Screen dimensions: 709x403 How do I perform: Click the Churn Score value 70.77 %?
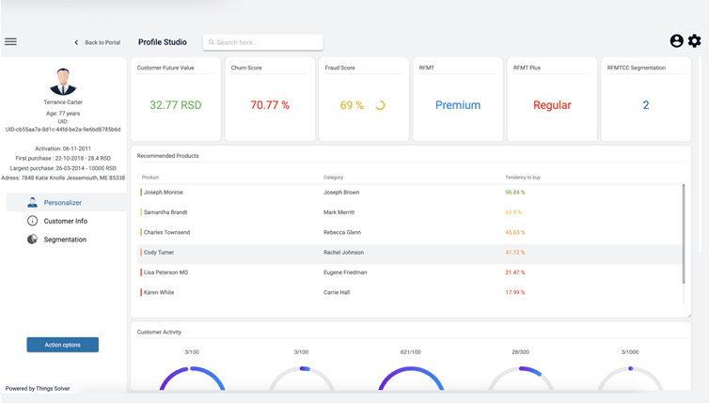[270, 105]
